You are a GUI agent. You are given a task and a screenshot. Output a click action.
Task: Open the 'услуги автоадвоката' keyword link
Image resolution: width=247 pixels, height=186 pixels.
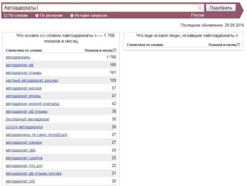24,127
